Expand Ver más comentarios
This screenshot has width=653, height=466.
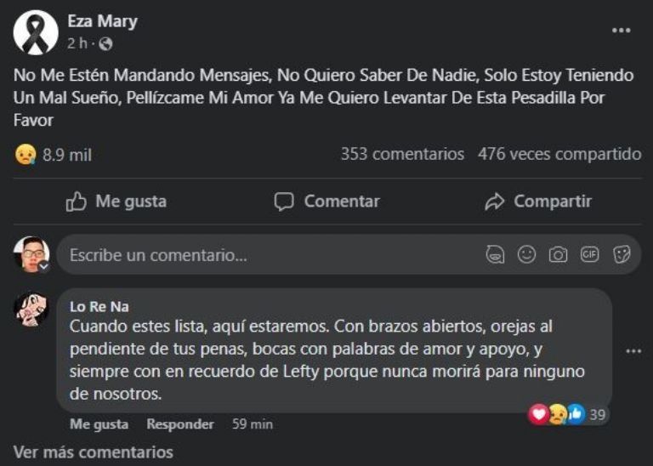click(93, 452)
